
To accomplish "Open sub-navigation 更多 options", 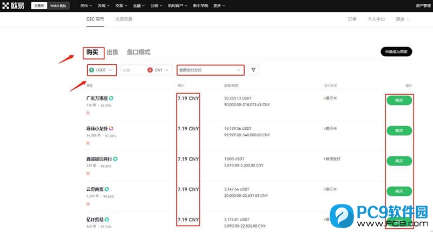I will (402, 19).
